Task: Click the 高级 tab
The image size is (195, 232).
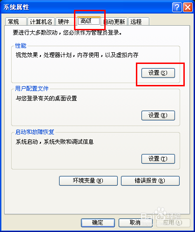Action: click(x=89, y=21)
